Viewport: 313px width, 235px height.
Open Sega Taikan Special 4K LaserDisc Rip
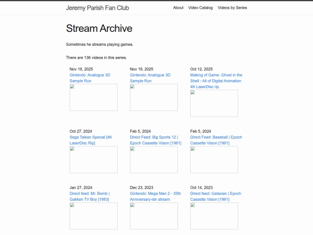91,140
